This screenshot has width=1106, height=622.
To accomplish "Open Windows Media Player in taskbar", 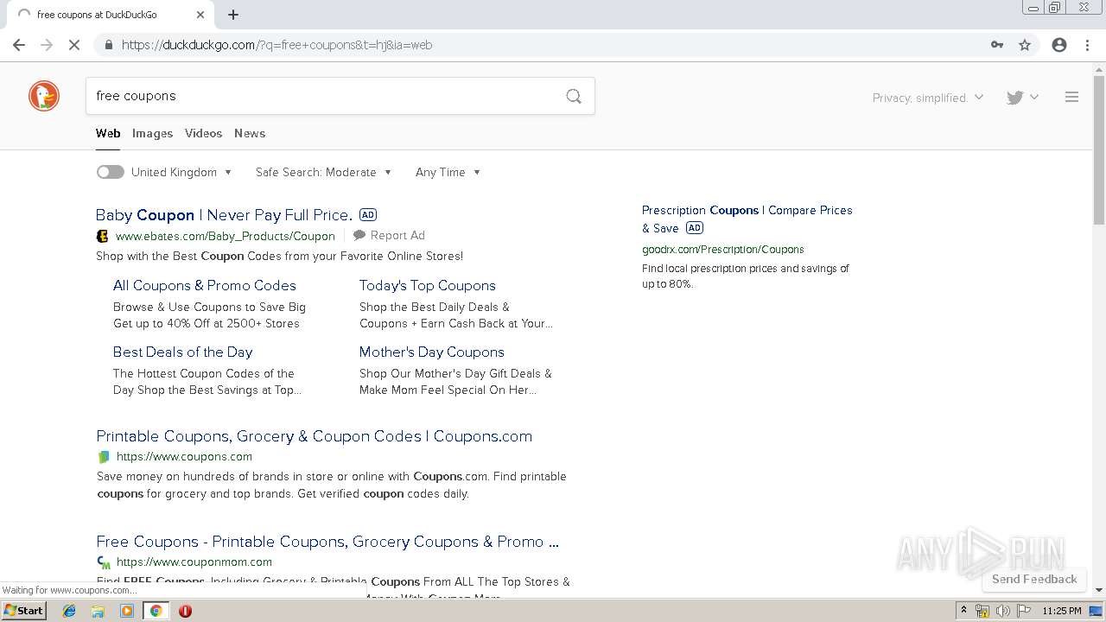I will (x=127, y=611).
